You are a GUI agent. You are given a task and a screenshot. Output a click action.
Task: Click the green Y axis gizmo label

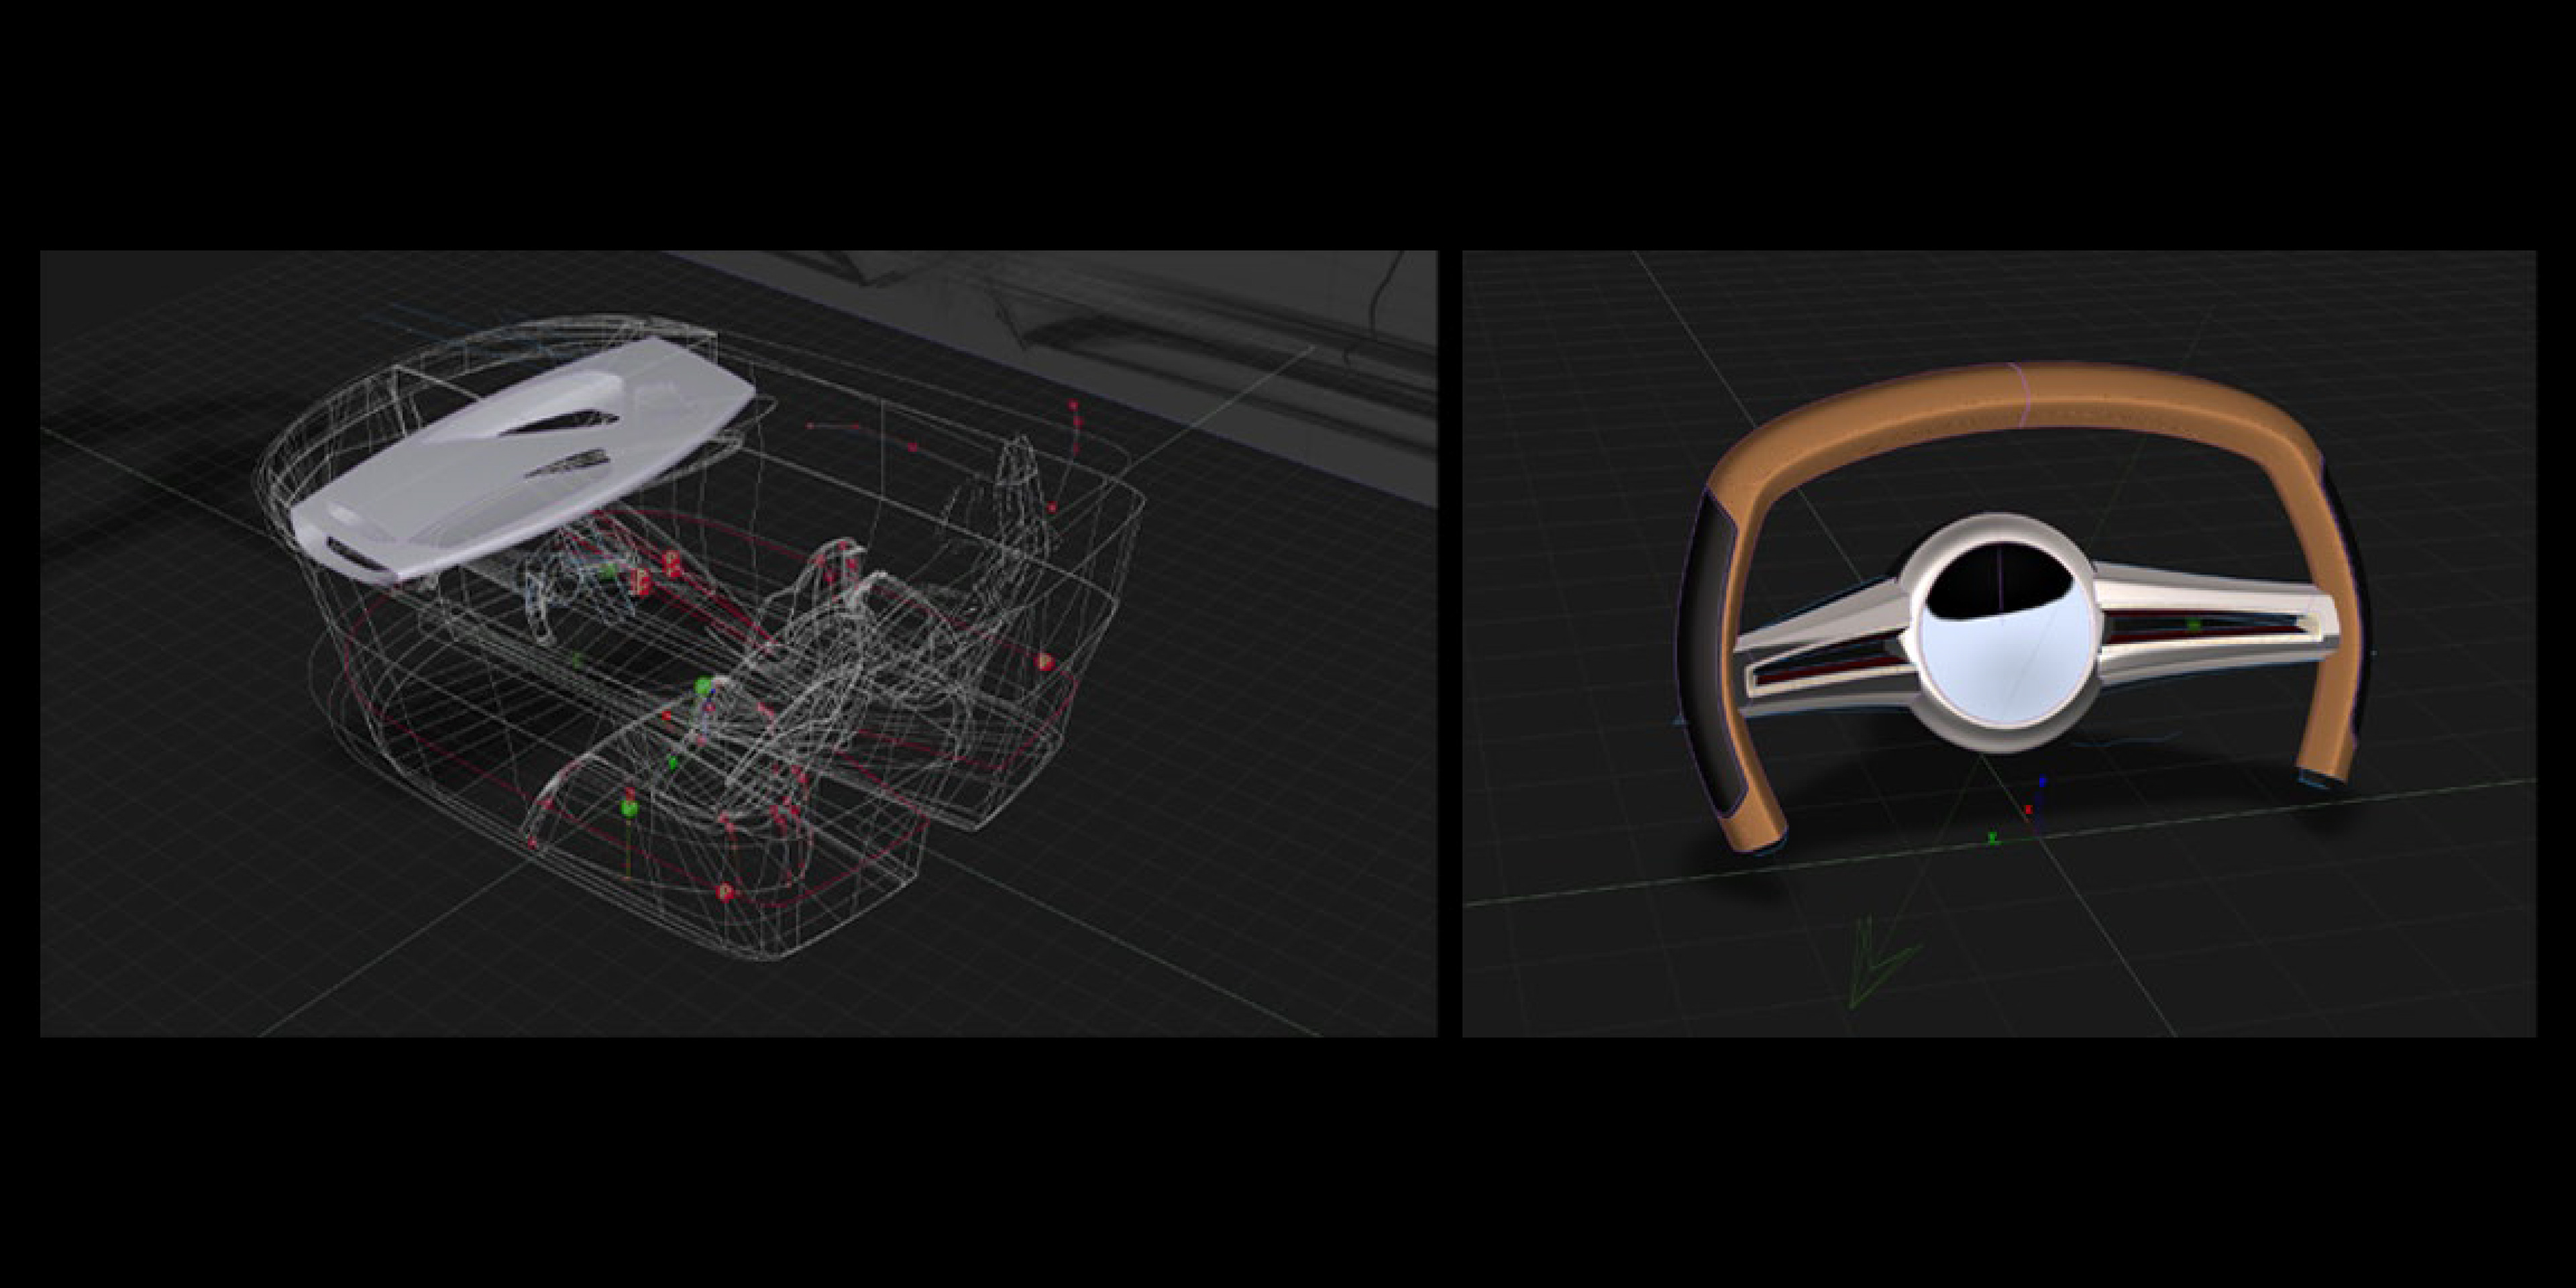pyautogui.click(x=1993, y=838)
